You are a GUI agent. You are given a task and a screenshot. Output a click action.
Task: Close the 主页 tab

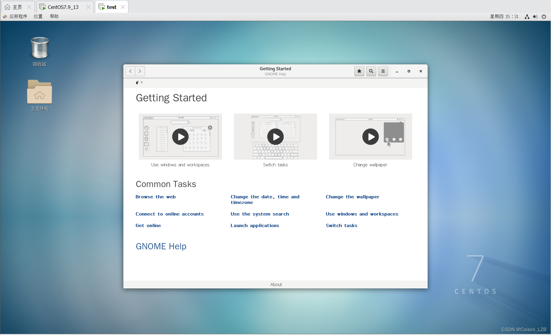click(29, 7)
